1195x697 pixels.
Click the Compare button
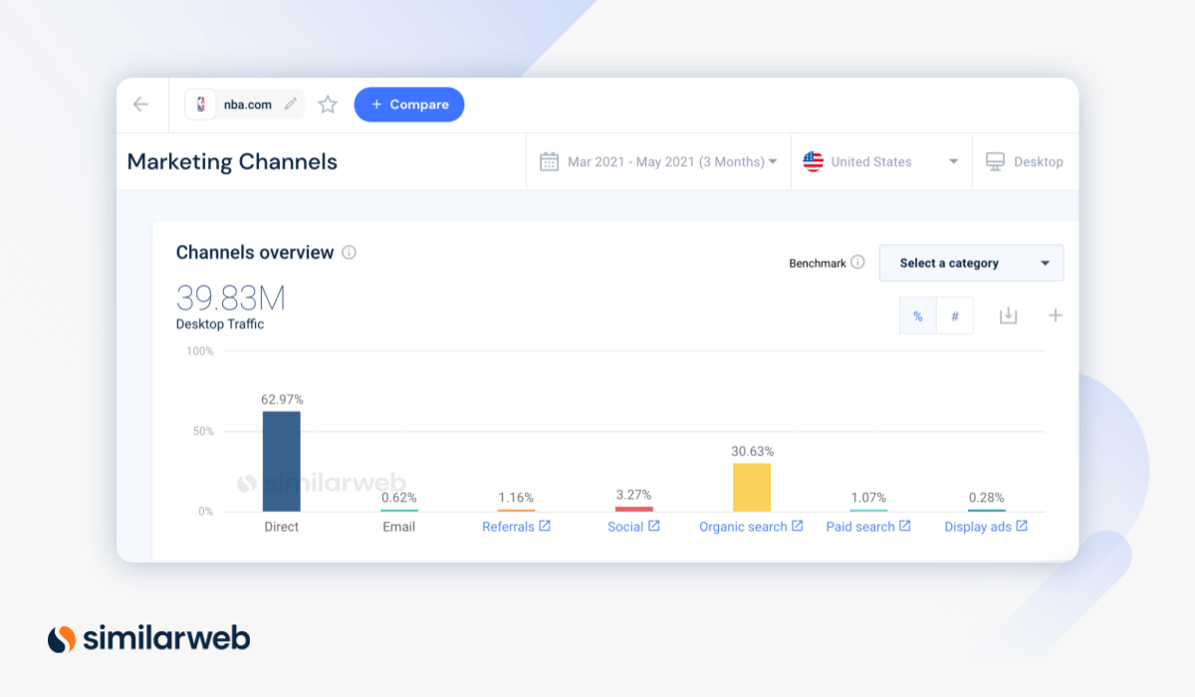pos(408,104)
